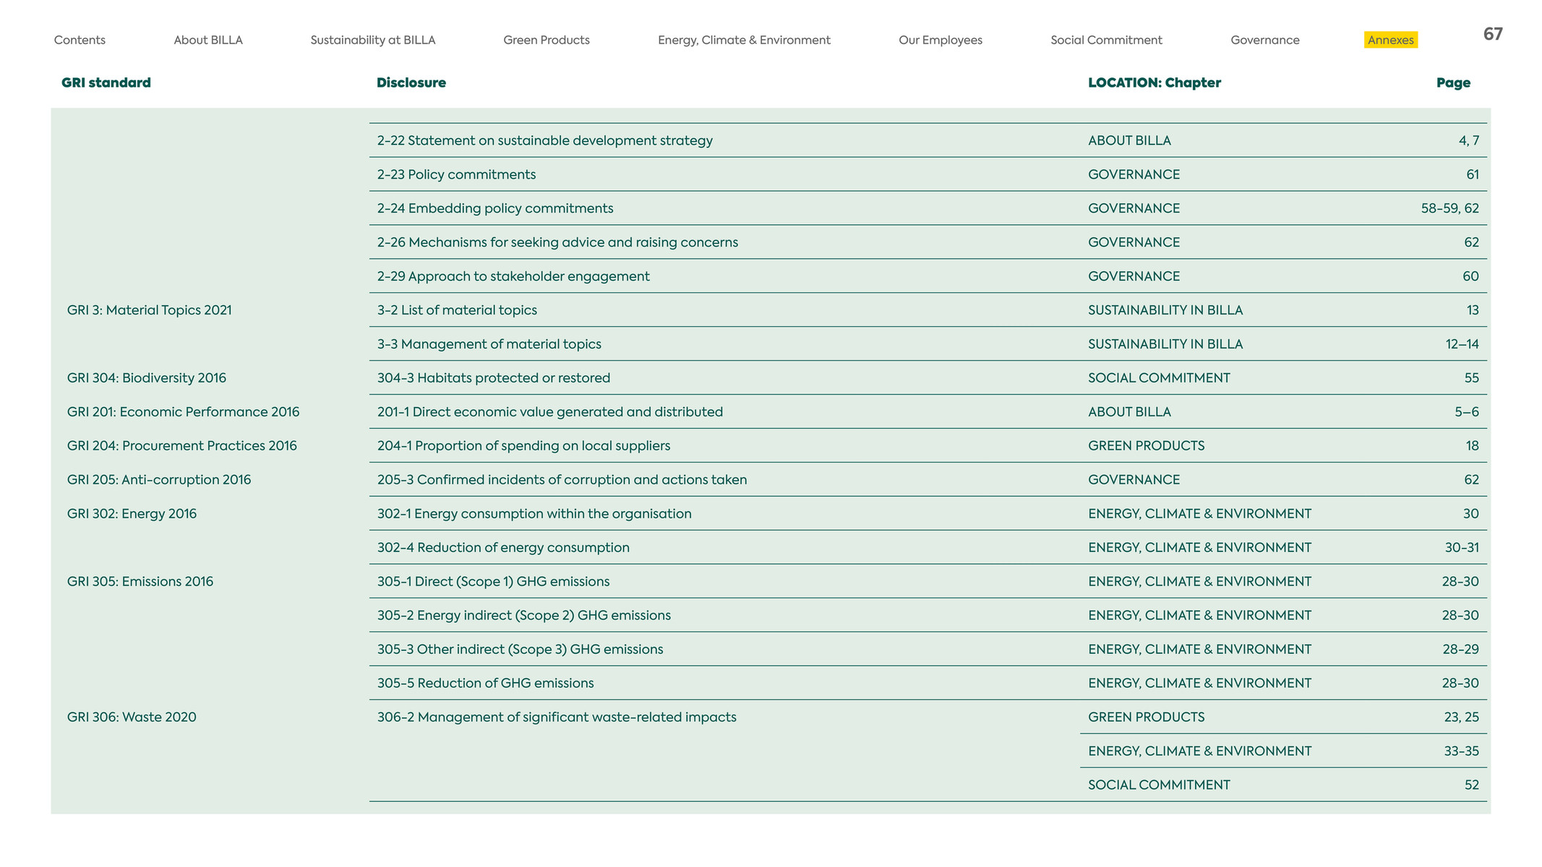
Task: Click the Page column header
Action: [1453, 82]
